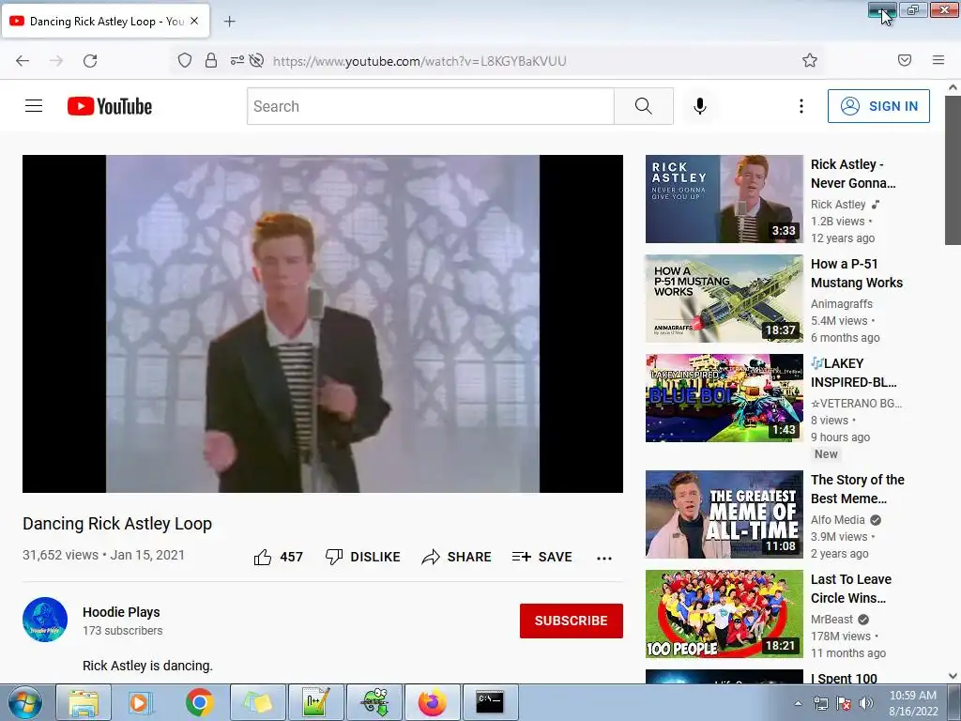961x721 pixels.
Task: Open the LAKEY INSPIRED Blue Boi thumbnail
Action: pyautogui.click(x=724, y=398)
